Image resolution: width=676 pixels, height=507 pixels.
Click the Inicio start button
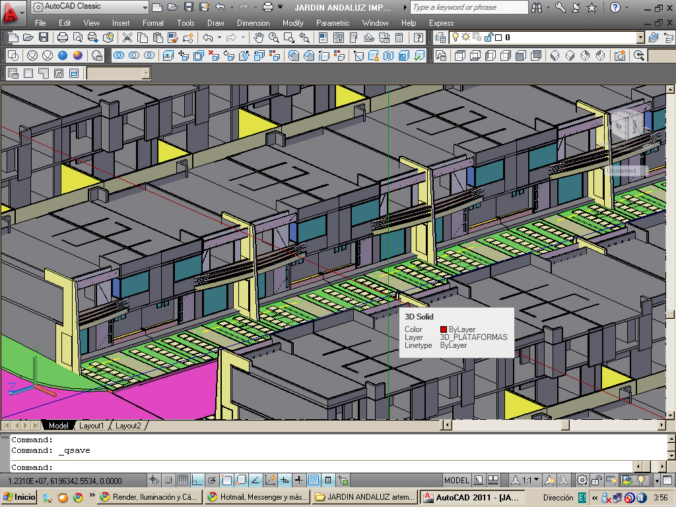[20, 497]
